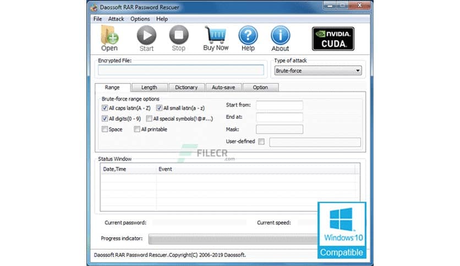Viewport: 460px width, 266px height.
Task: Click the Current speed label
Action: pos(273,223)
